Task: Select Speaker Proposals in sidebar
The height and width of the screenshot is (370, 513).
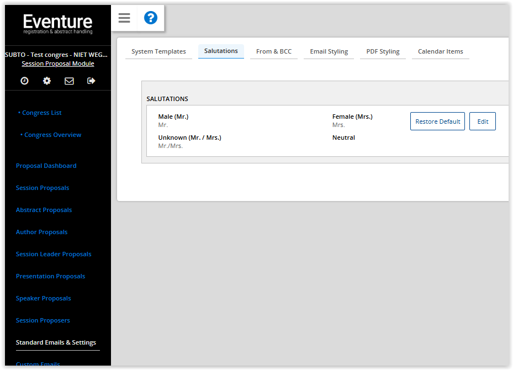Action: coord(43,298)
